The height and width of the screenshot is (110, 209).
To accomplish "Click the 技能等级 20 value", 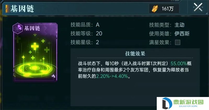I will (x=99, y=34).
